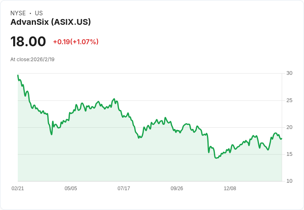This screenshot has width=304, height=210.
Task: Click the 09/26 date on the x-axis
Action: tap(177, 189)
